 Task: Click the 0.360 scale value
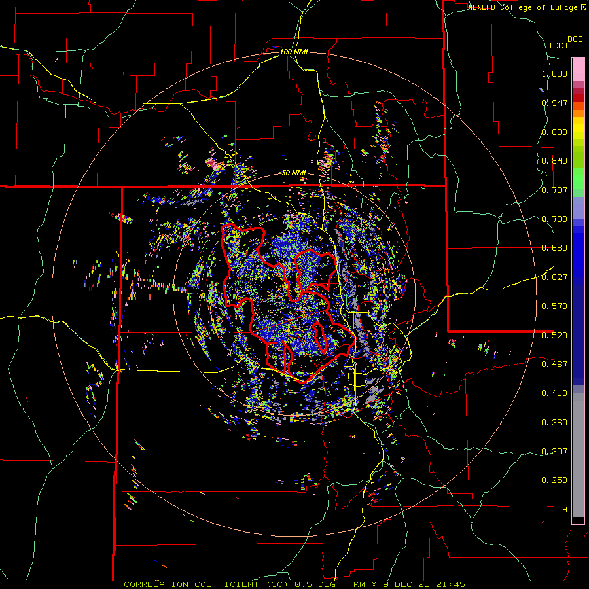(554, 423)
